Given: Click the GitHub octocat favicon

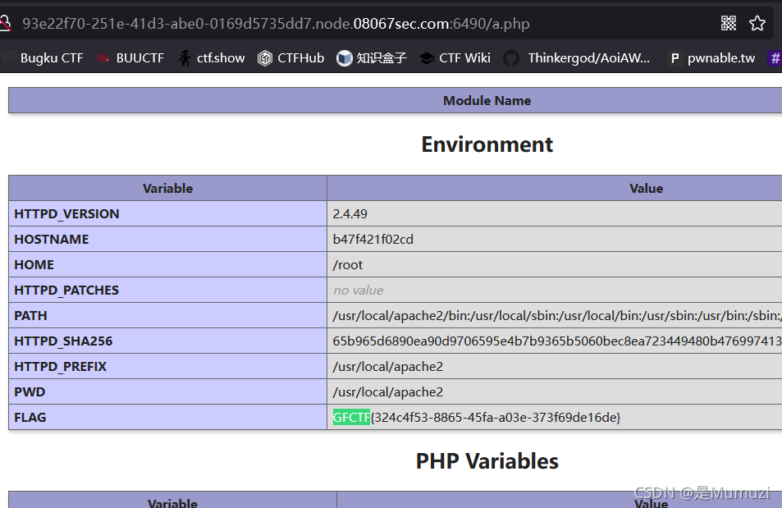Looking at the screenshot, I should [x=511, y=58].
